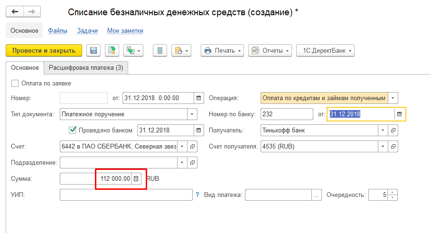Open the Подразделение item card icon
This screenshot has height=233, width=431.
192,163
